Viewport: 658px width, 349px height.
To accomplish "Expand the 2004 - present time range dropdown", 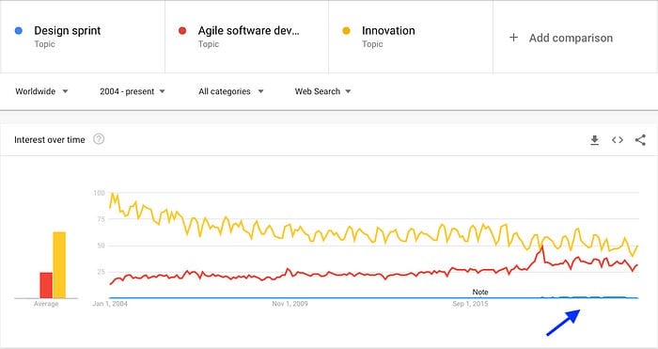I will tap(133, 91).
